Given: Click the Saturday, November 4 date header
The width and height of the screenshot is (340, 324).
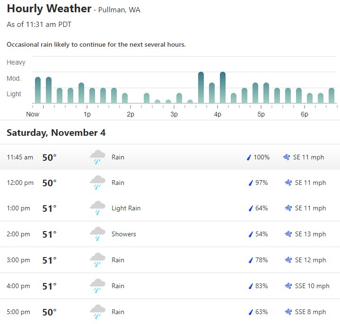Looking at the screenshot, I should tap(56, 133).
